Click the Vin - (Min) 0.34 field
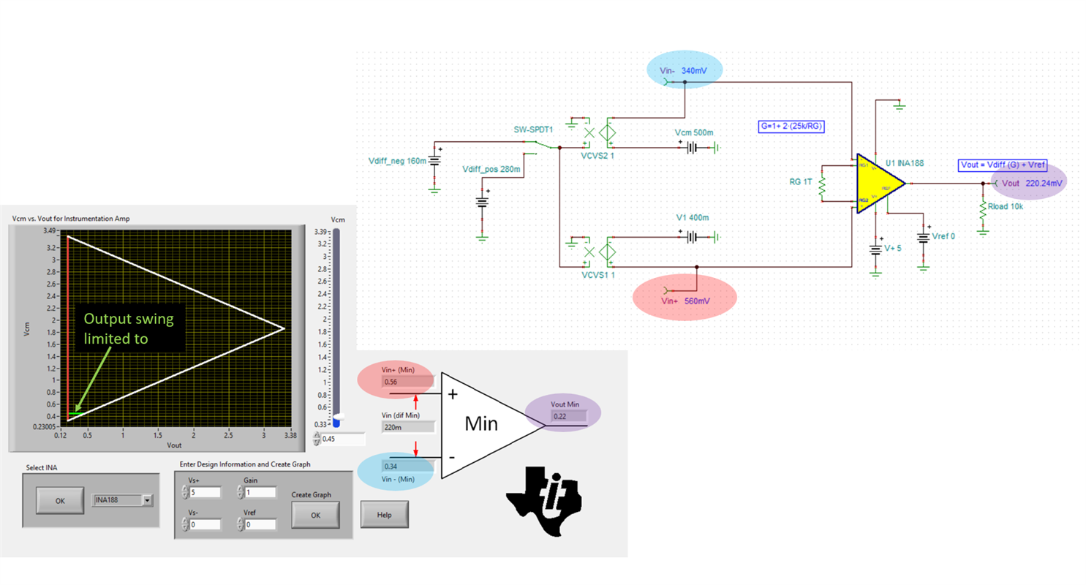This screenshot has width=1086, height=585. (408, 467)
